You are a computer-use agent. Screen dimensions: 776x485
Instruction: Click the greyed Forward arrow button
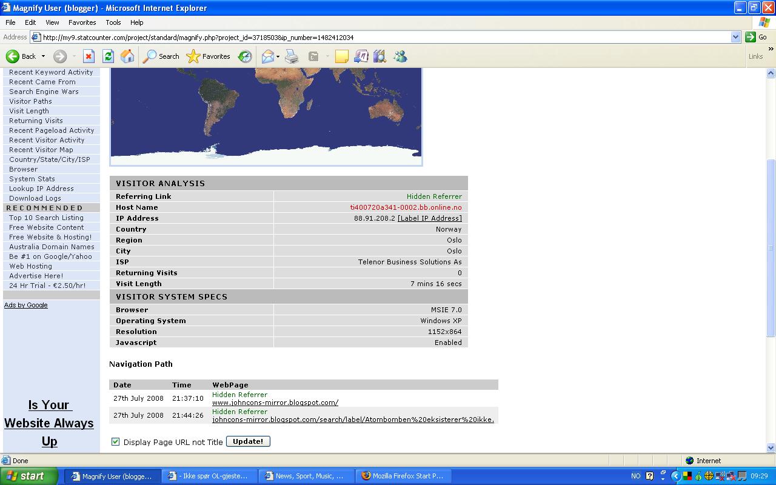[60, 56]
